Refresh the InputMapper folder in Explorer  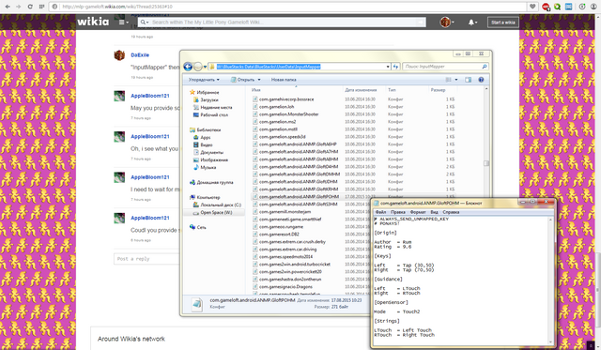395,67
